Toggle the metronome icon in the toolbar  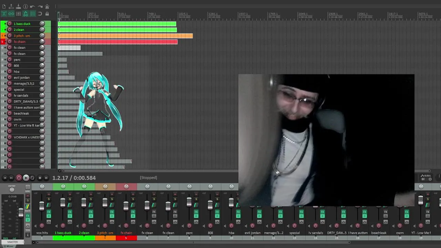(x=47, y=7)
